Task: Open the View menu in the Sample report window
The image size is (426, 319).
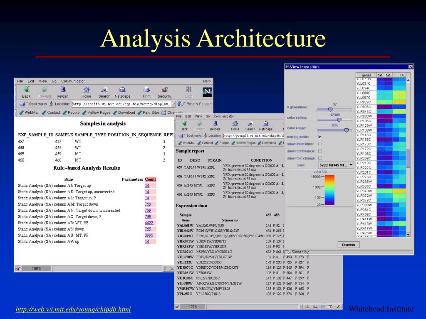Action: (x=198, y=116)
